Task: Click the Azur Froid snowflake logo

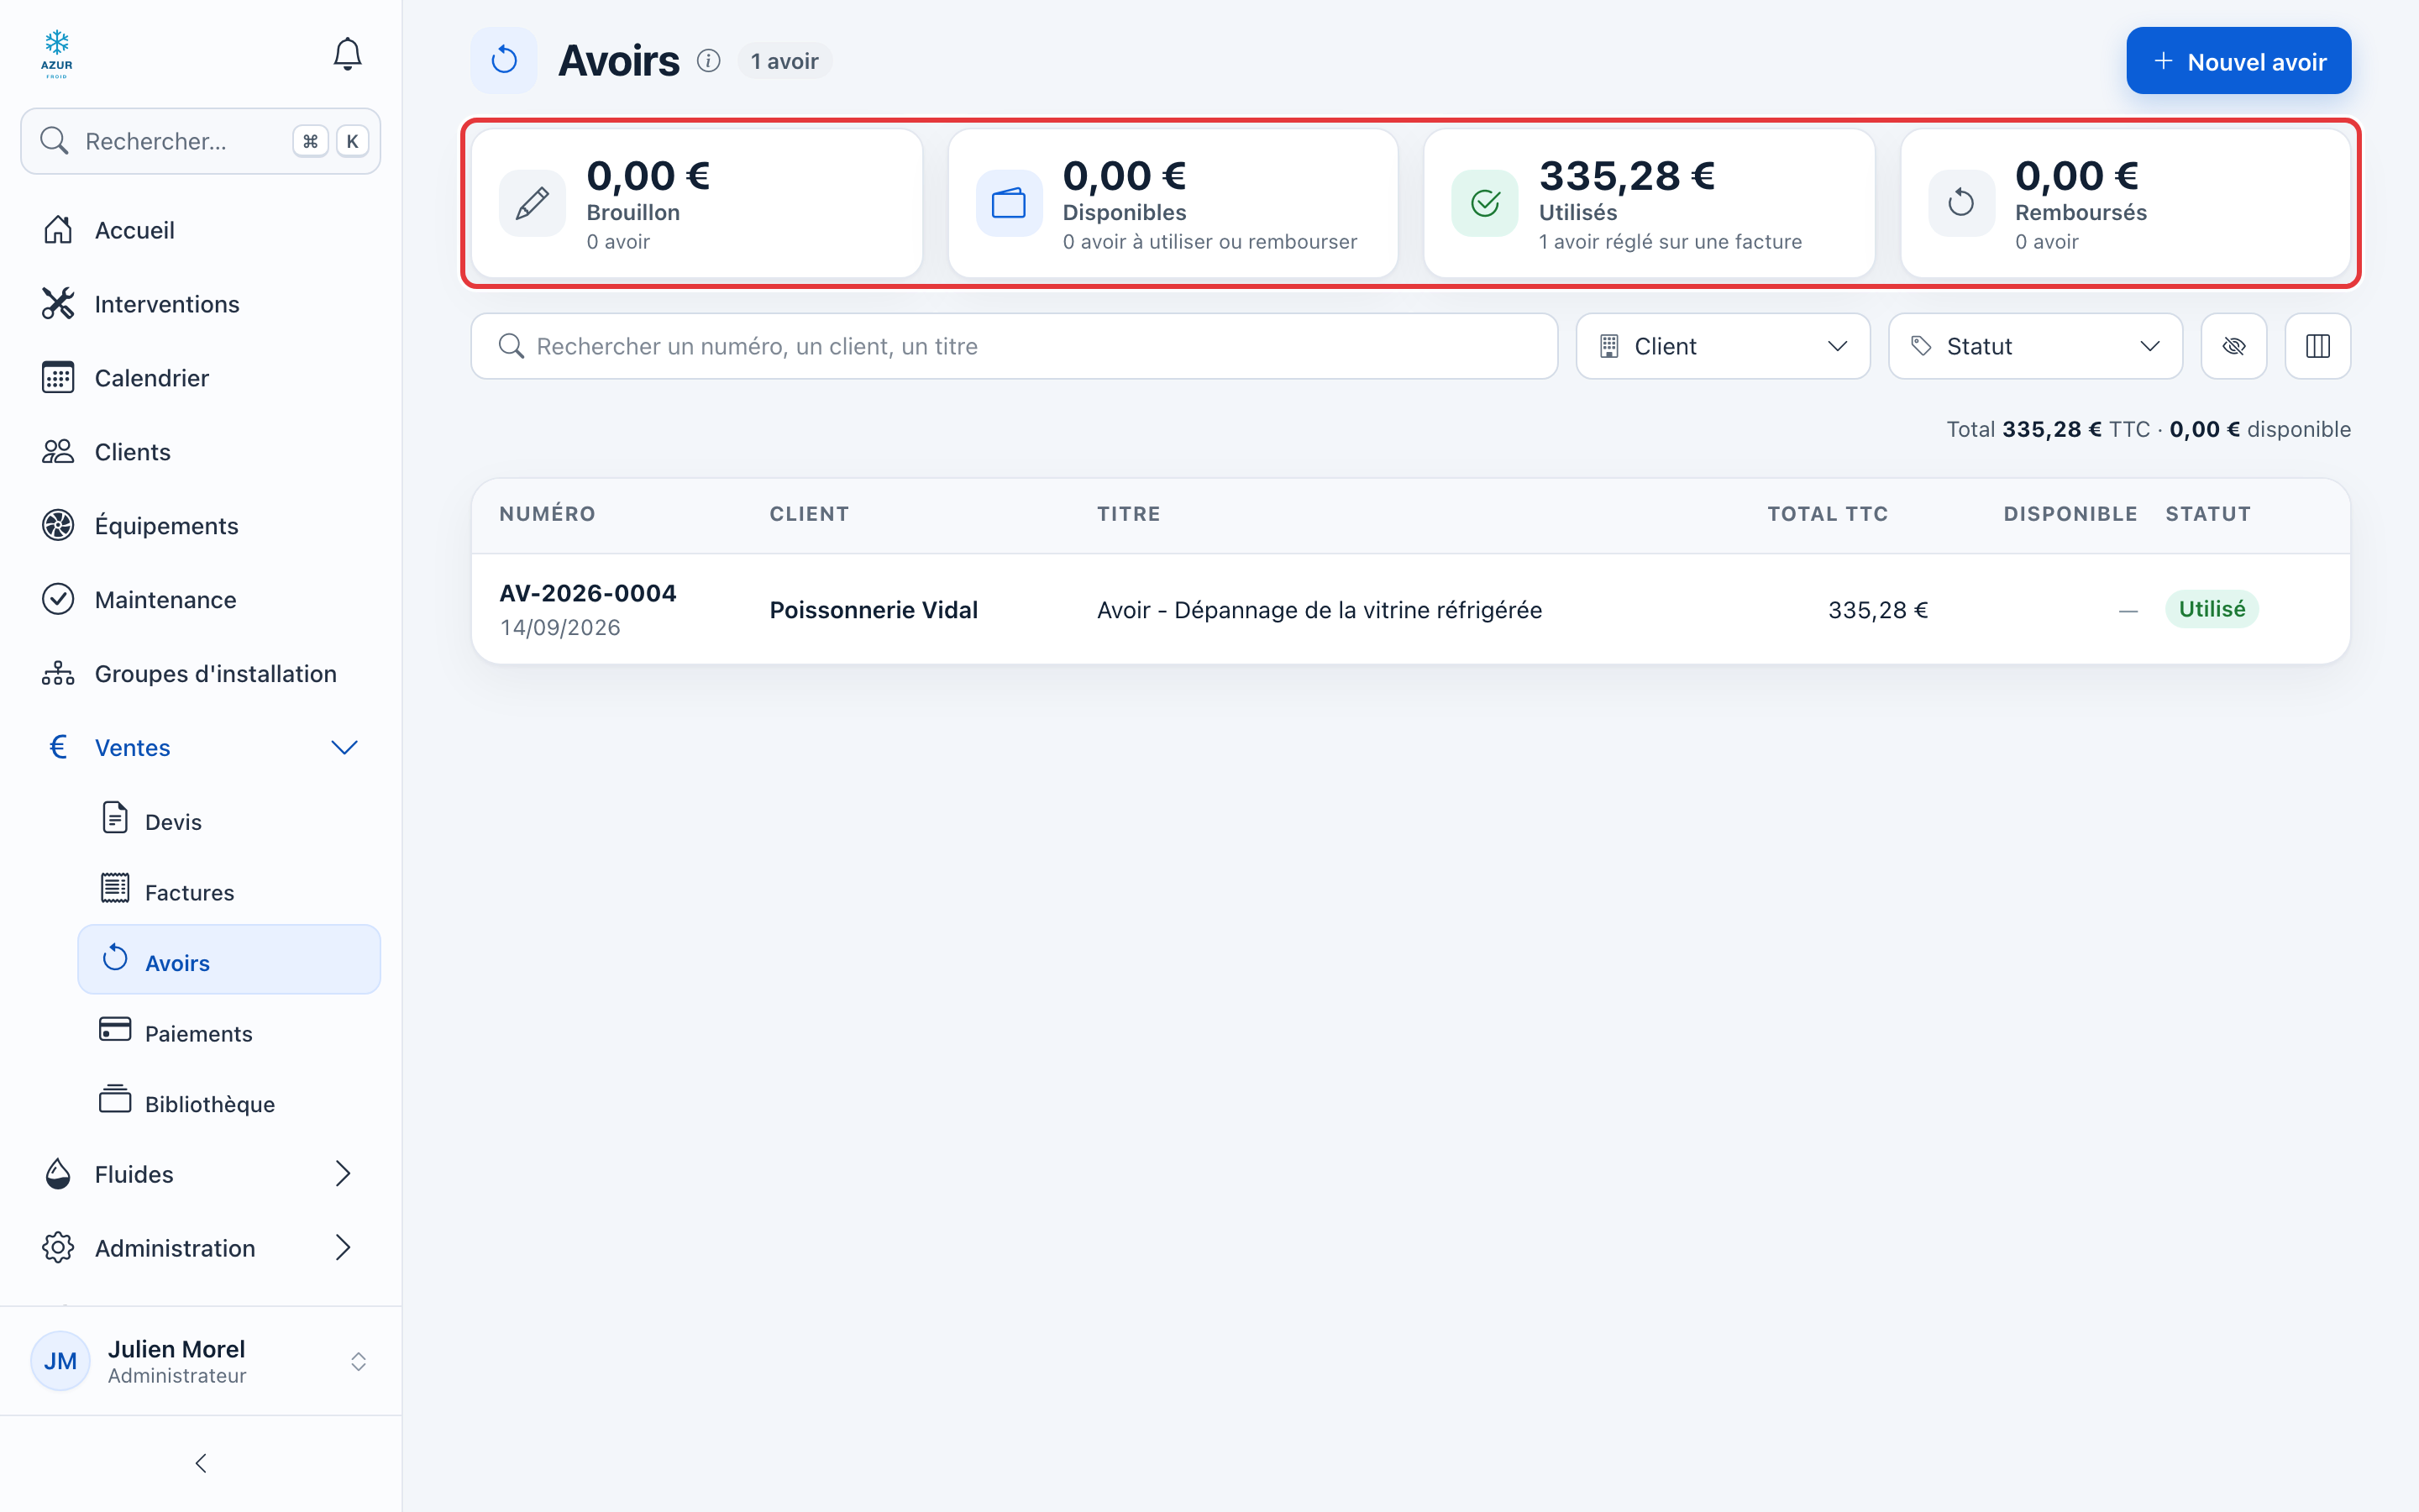Action: (57, 54)
